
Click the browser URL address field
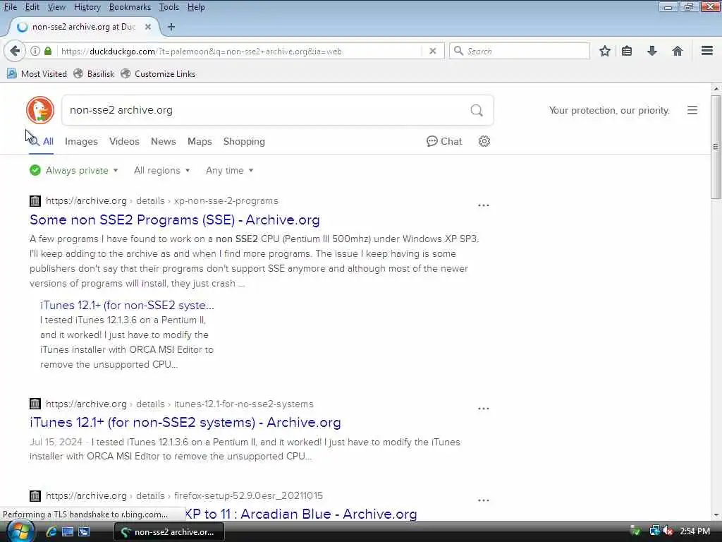pos(240,51)
